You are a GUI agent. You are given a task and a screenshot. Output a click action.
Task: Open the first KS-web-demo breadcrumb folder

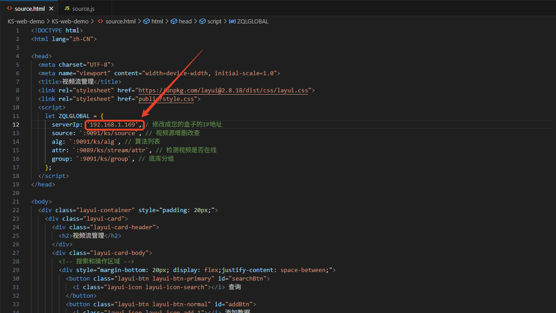[26, 21]
